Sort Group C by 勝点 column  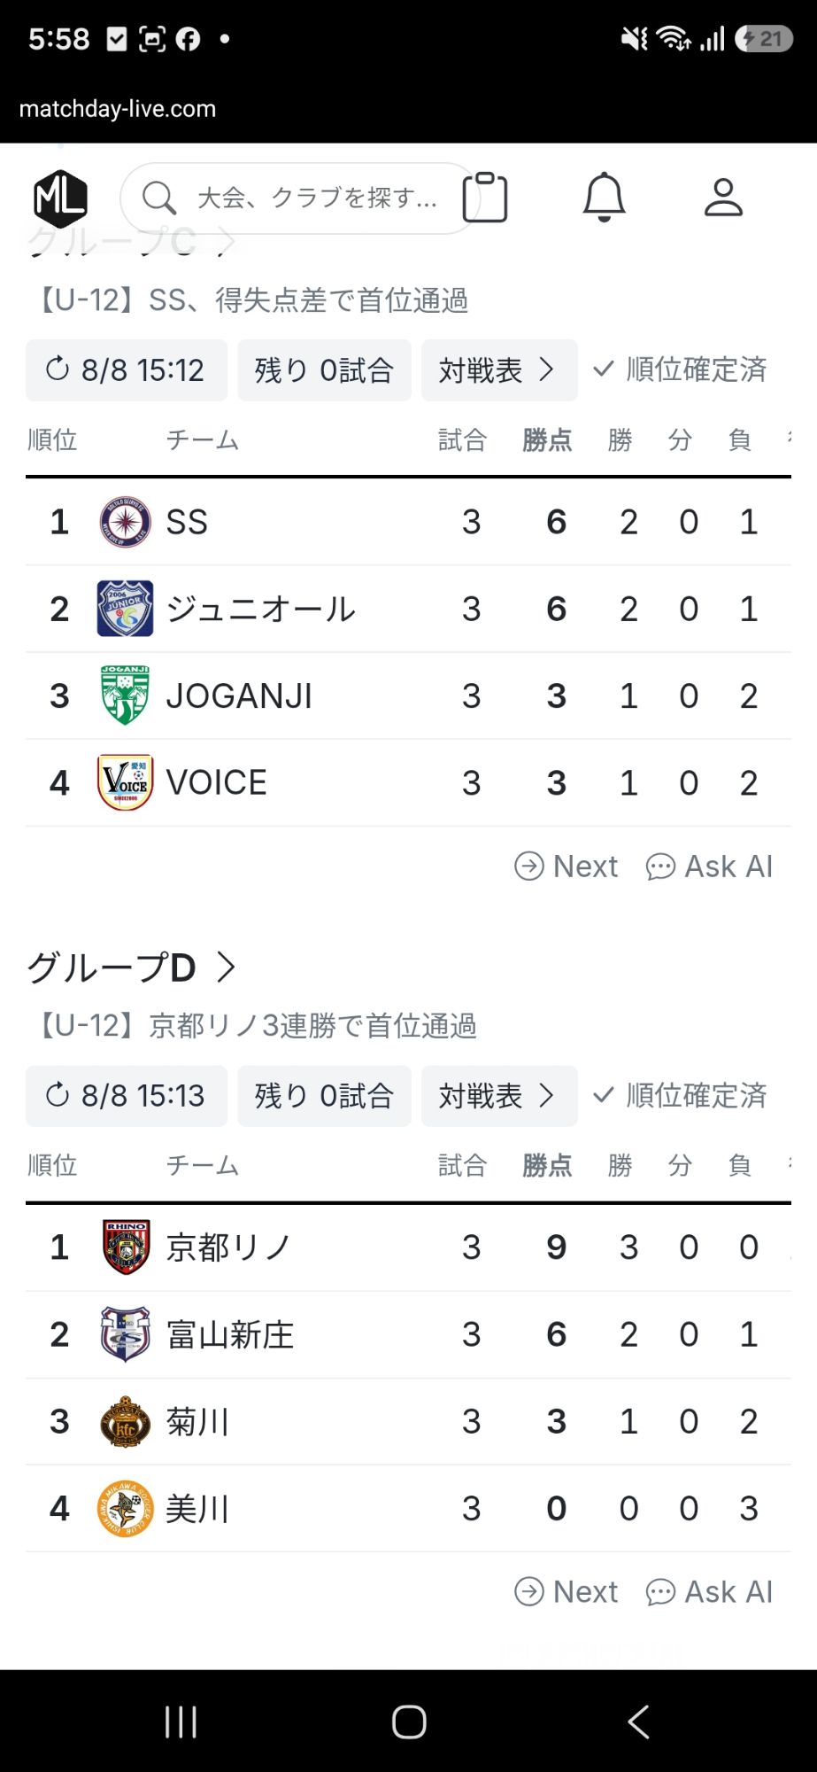pyautogui.click(x=547, y=439)
